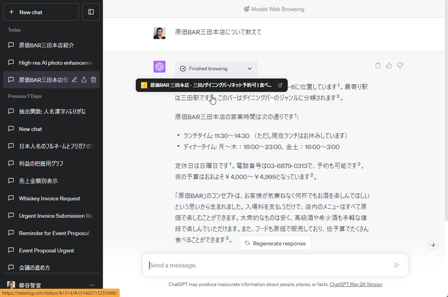Jump to bottom with the down-arrow button

coord(433,245)
